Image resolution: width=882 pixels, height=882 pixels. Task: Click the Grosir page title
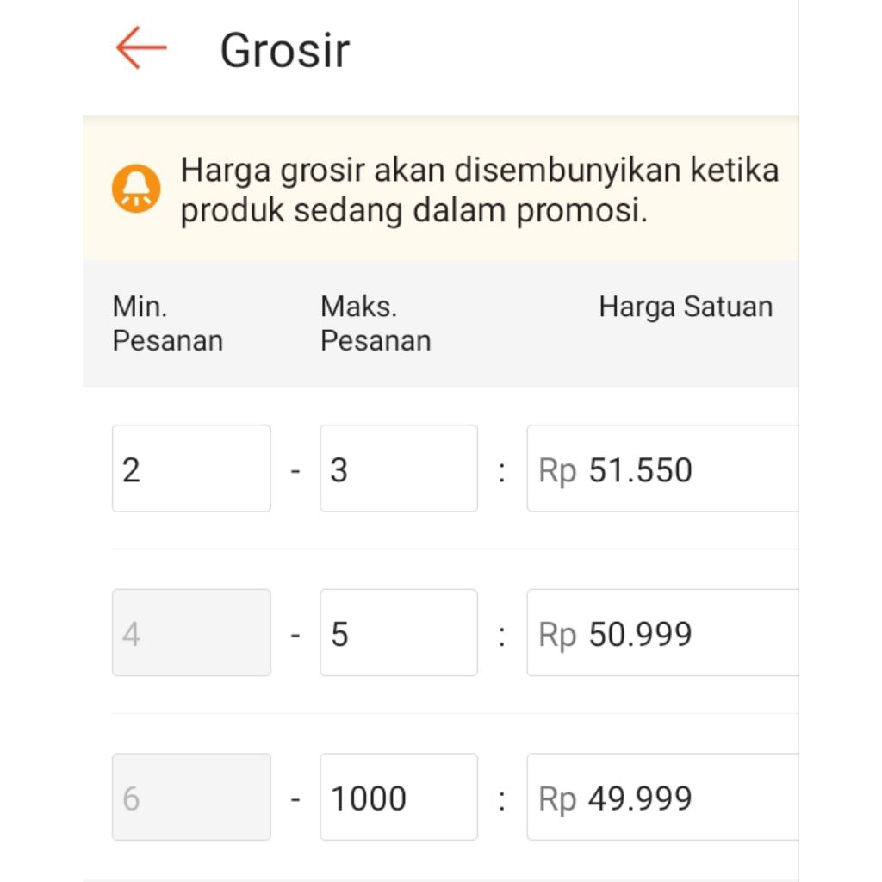pos(284,50)
